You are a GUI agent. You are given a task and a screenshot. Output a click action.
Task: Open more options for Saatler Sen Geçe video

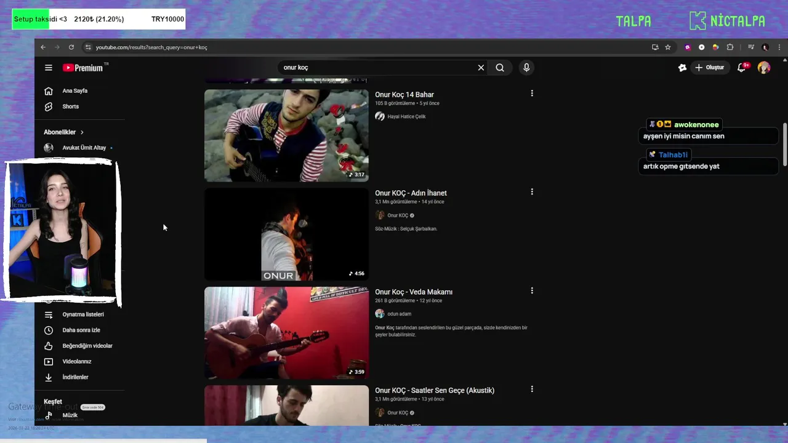[x=532, y=389]
